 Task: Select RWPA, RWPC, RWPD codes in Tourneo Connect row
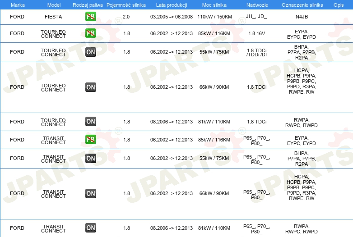pos(302,123)
